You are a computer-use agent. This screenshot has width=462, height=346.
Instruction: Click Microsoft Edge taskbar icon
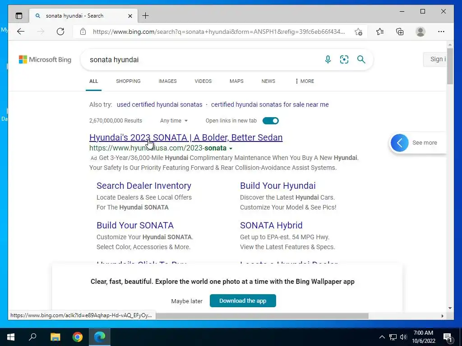click(x=100, y=337)
